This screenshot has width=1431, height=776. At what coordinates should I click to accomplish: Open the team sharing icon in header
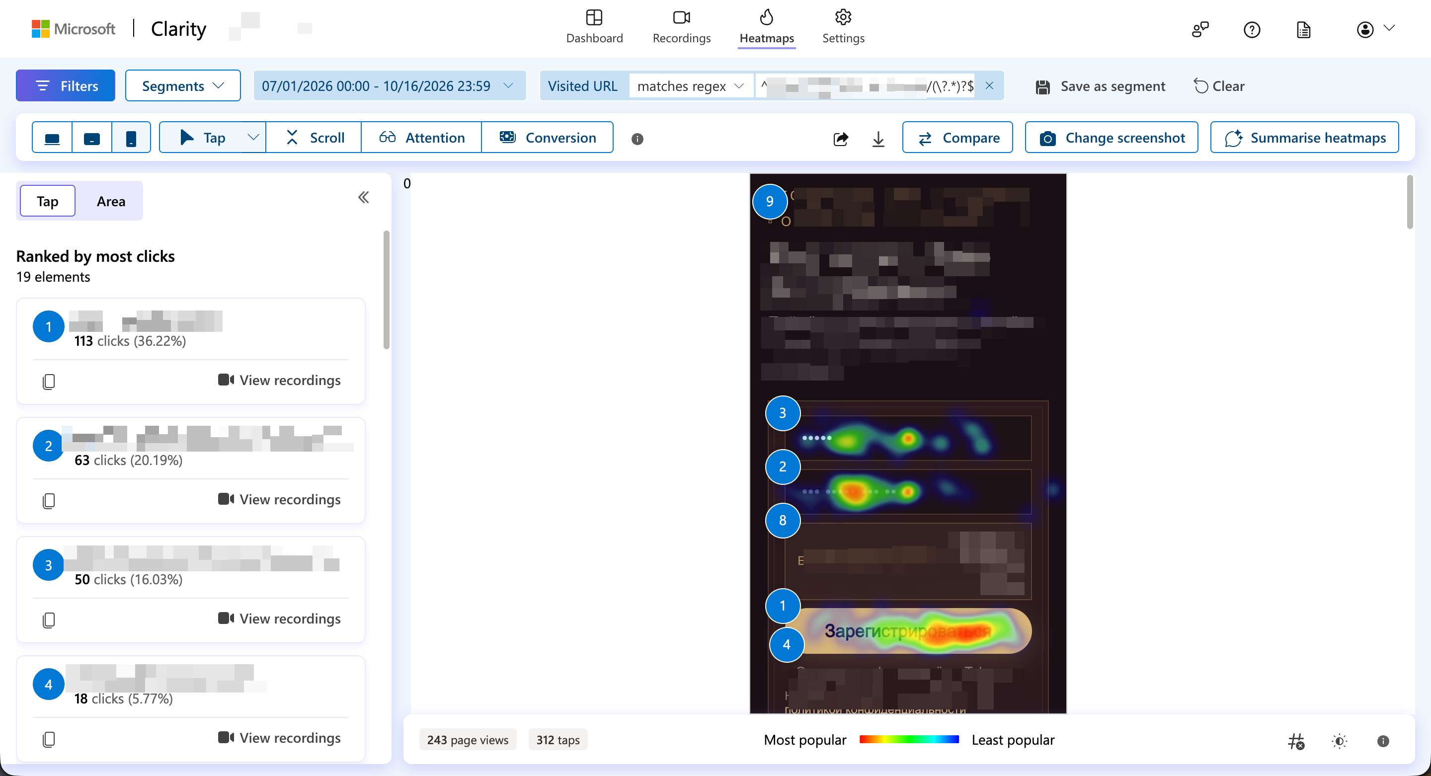click(1200, 29)
